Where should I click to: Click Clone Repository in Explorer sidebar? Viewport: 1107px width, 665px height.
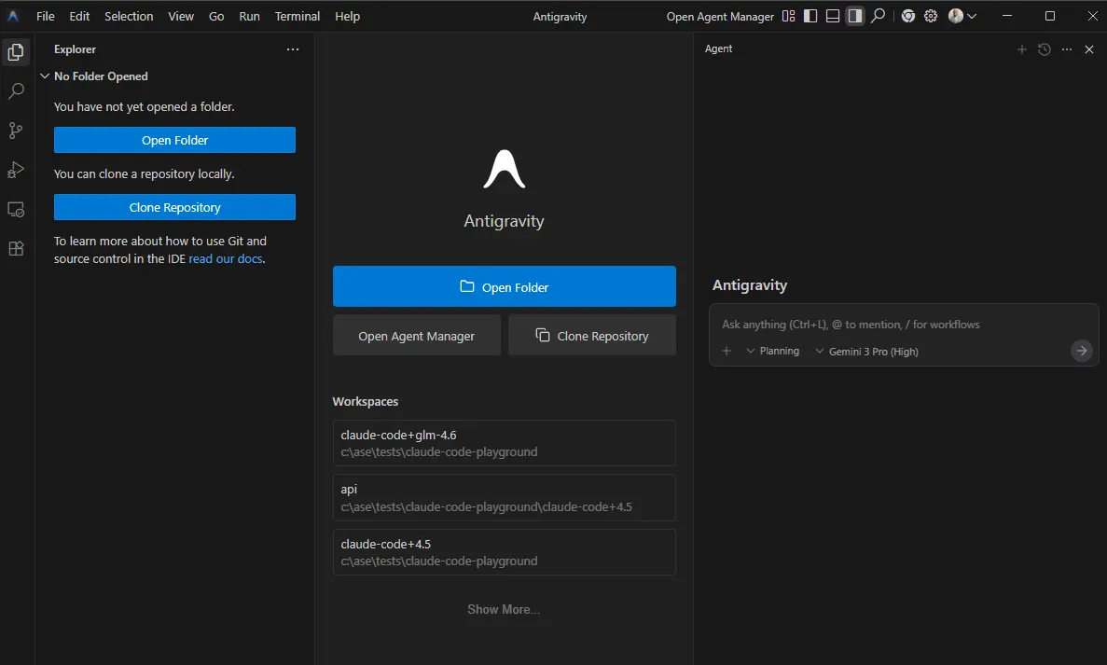(174, 207)
